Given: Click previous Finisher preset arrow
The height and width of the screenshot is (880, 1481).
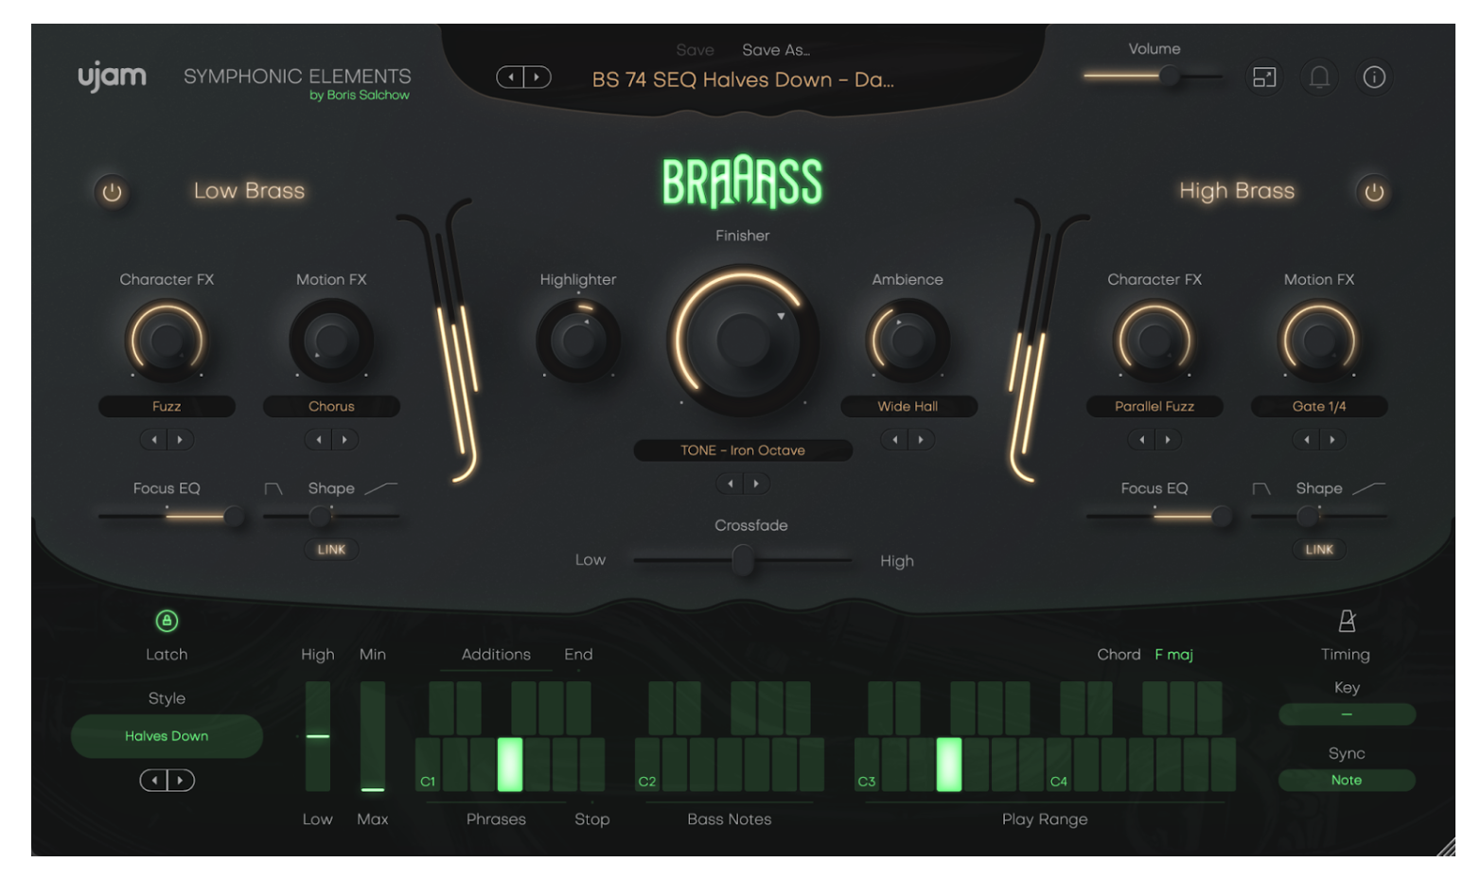Looking at the screenshot, I should pos(731,484).
